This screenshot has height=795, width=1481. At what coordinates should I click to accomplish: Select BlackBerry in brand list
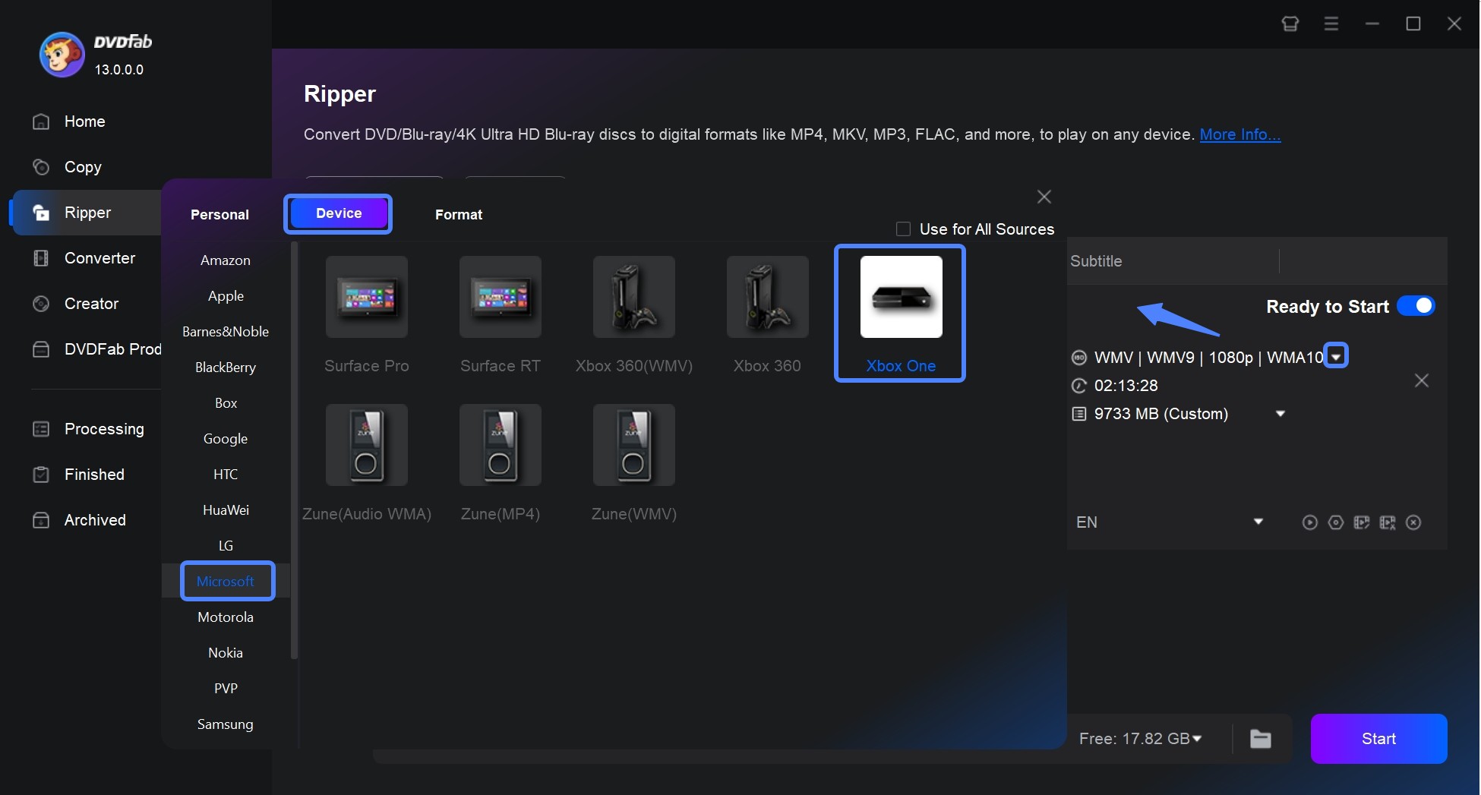point(226,368)
